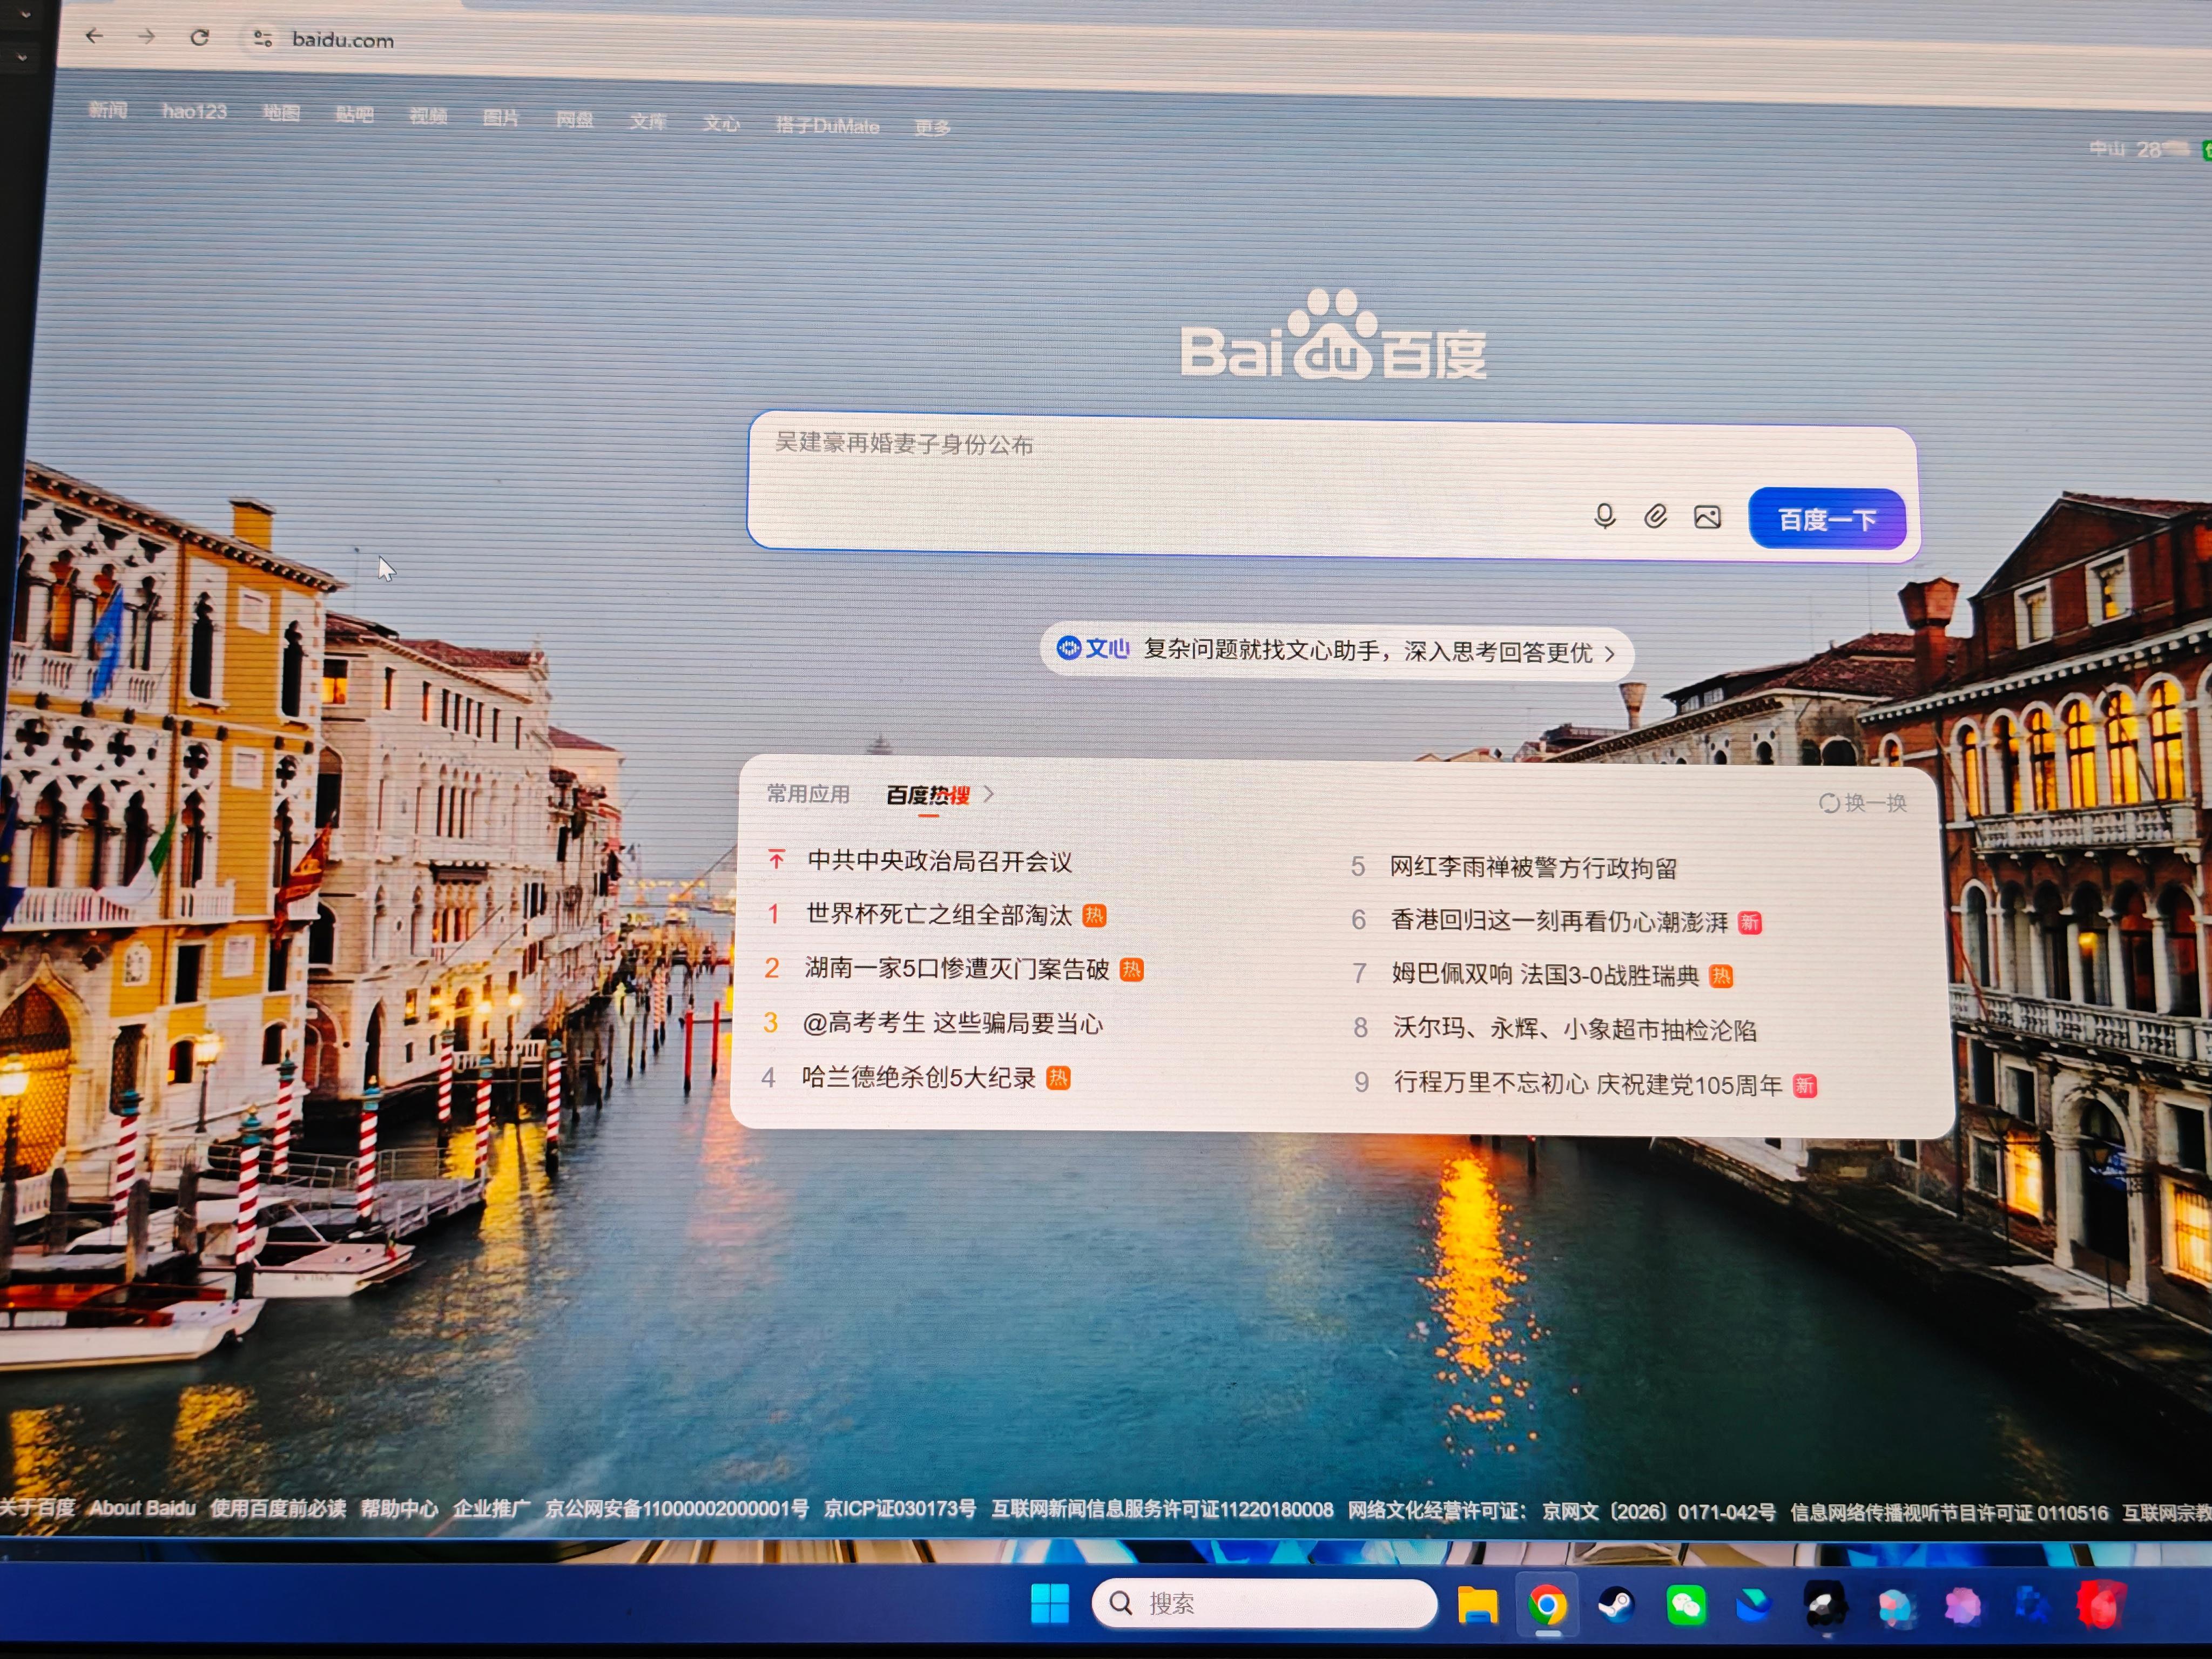Open hot search 行程万里不忘初心 庆祝建党105周年

coord(1588,1084)
